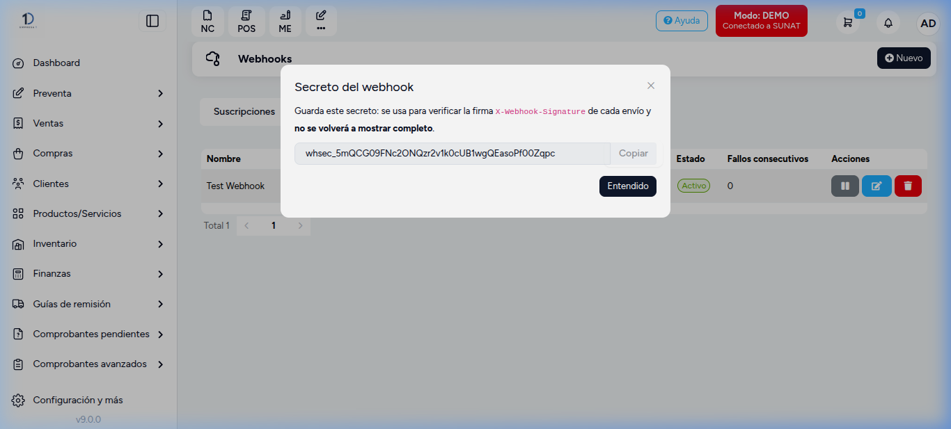The width and height of the screenshot is (951, 429).
Task: Delete the Test Webhook subscription
Action: (x=908, y=186)
